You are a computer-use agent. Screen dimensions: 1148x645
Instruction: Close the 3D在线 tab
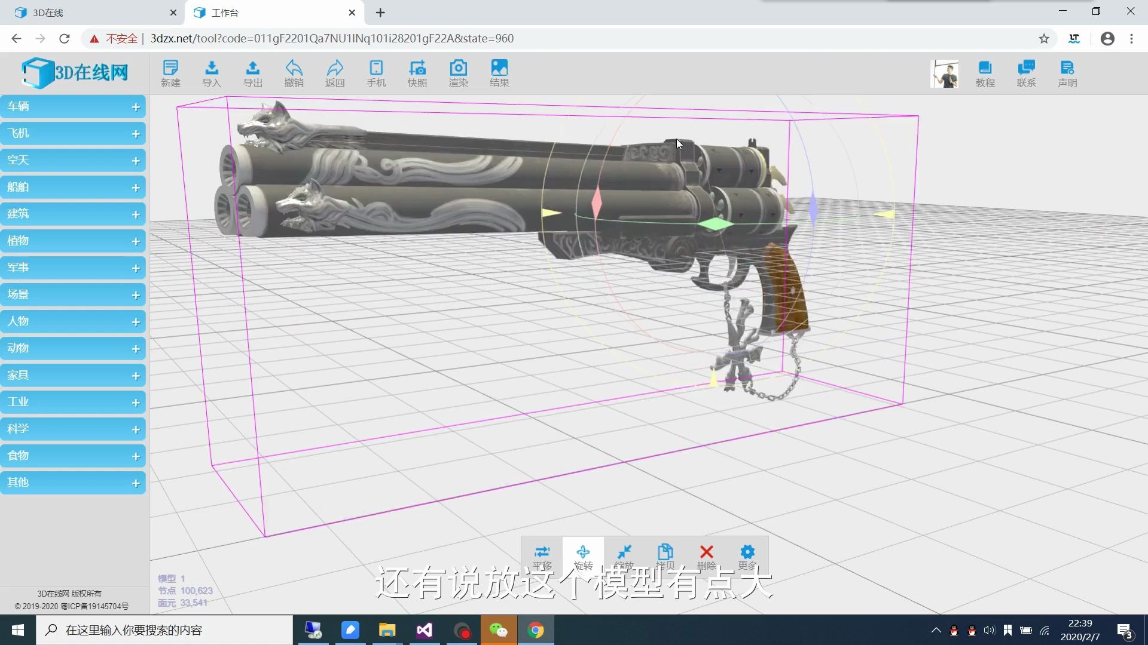[173, 13]
